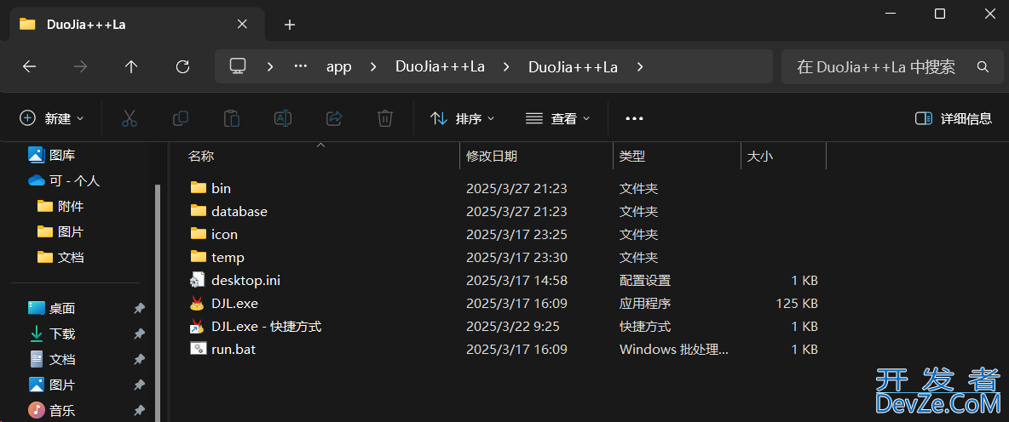This screenshot has height=422, width=1009.
Task: Click the OneDrive cloud icon
Action: (37, 181)
